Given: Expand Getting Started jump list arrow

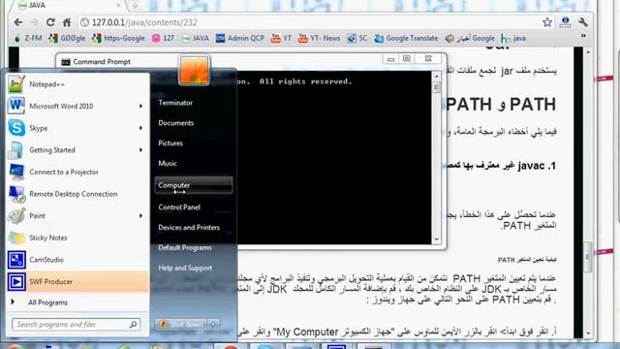Looking at the screenshot, I should 140,150.
